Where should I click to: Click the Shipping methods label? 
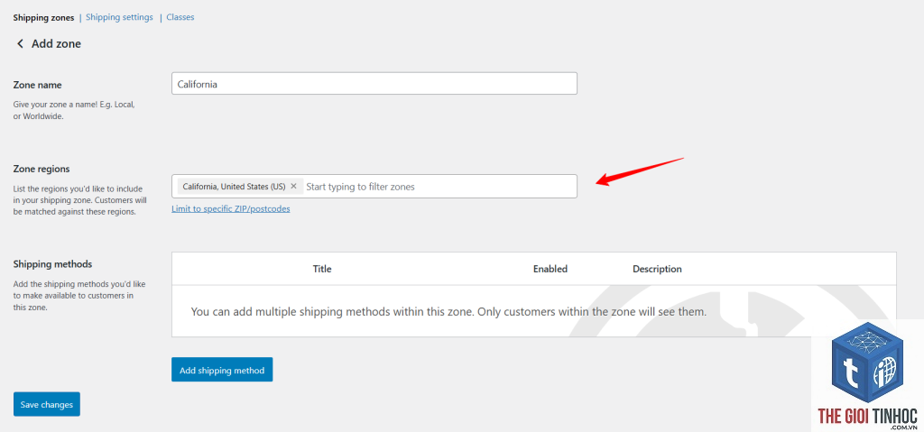coord(52,264)
